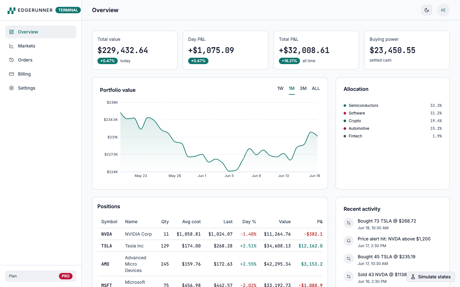
Task: Open the Billing section
Action: coord(41,74)
